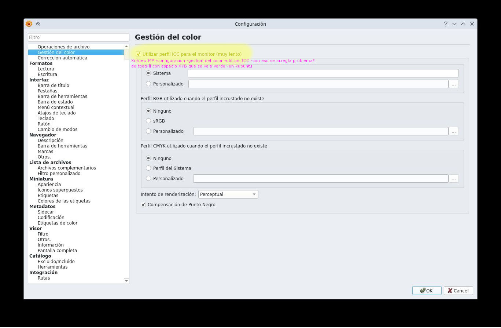Screen dimensions: 501x328
Task: Select the 'Navegador' category
Action: click(x=43, y=135)
